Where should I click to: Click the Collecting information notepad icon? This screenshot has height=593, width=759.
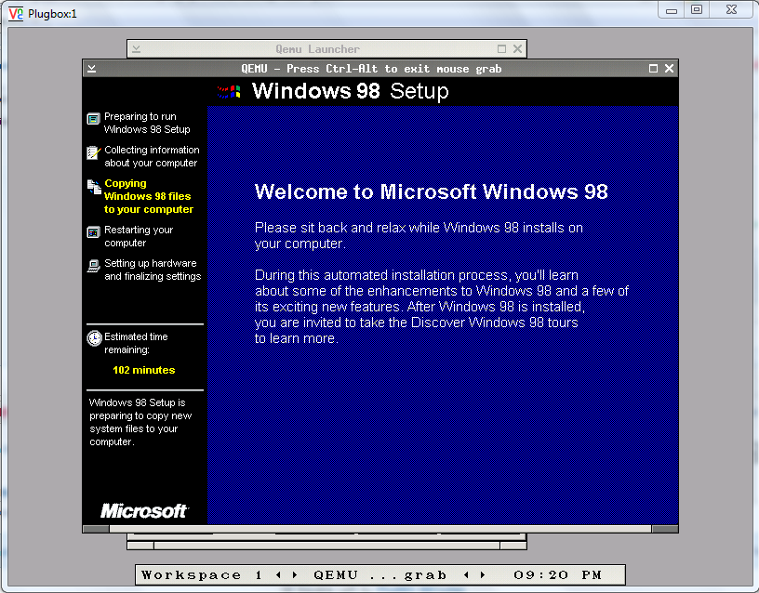click(93, 152)
